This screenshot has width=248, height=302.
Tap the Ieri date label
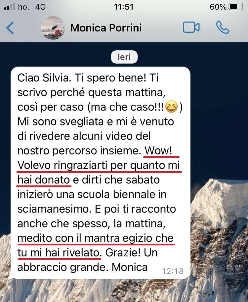pos(124,57)
